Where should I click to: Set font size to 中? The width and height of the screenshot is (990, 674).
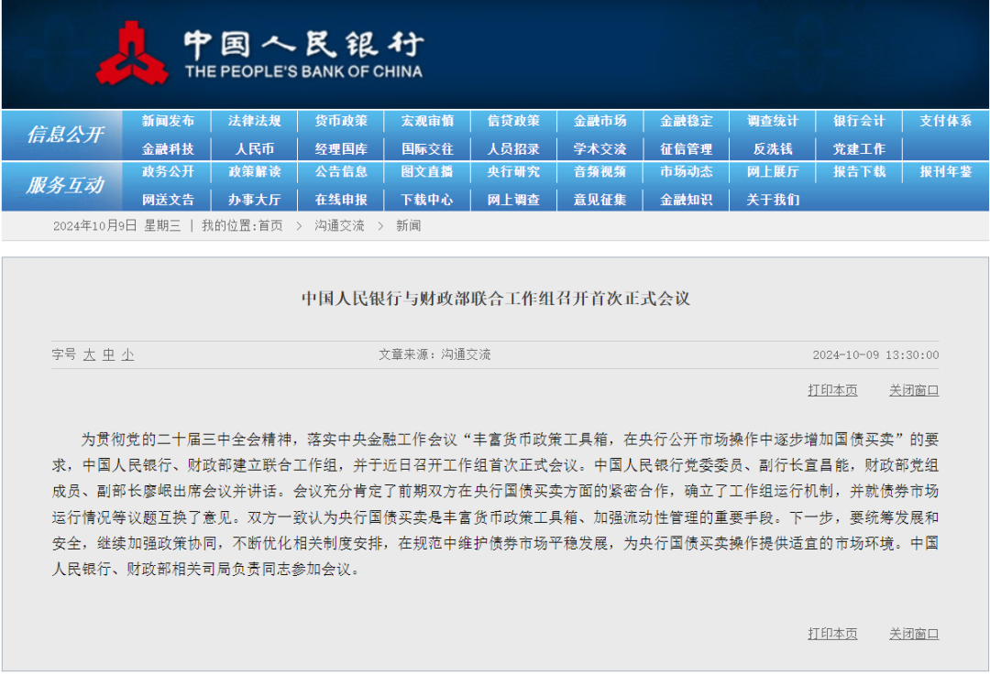click(108, 355)
